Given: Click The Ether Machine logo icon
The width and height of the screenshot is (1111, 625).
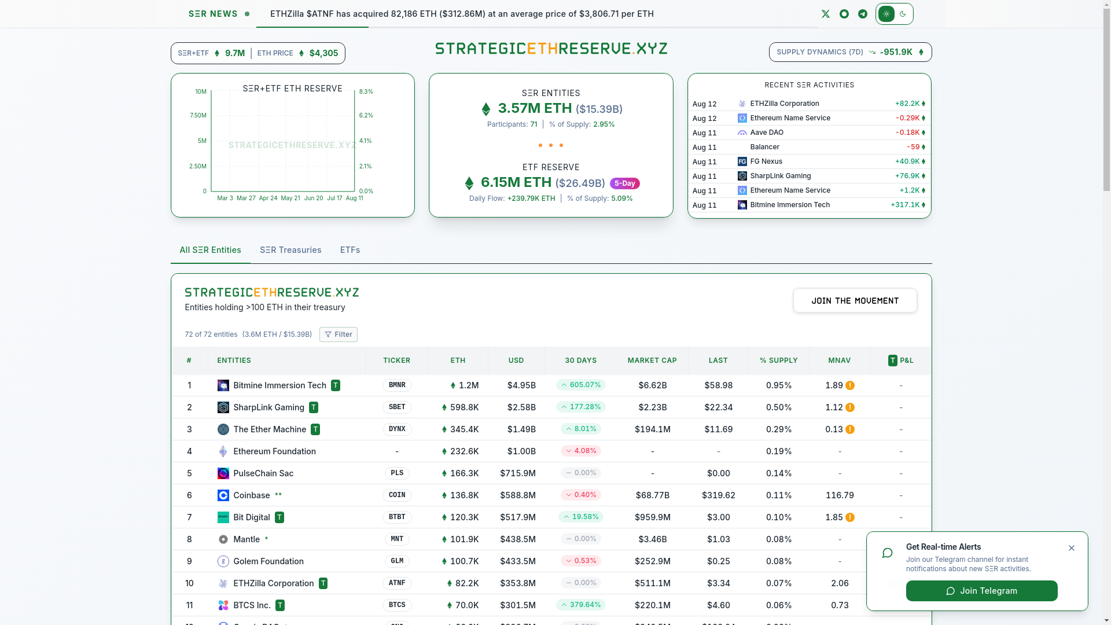Looking at the screenshot, I should [x=223, y=429].
